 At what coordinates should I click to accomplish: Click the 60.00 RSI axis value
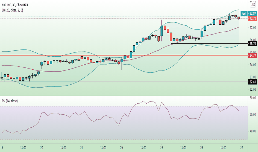point(253,114)
